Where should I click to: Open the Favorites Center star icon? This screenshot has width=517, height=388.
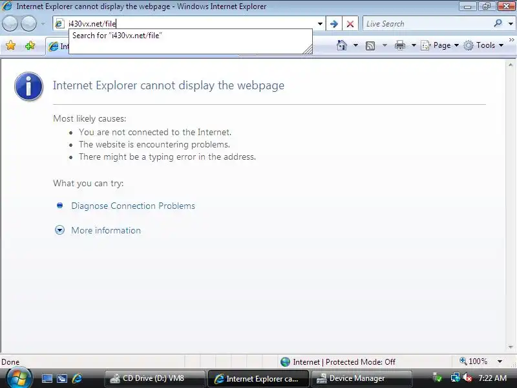coord(10,45)
